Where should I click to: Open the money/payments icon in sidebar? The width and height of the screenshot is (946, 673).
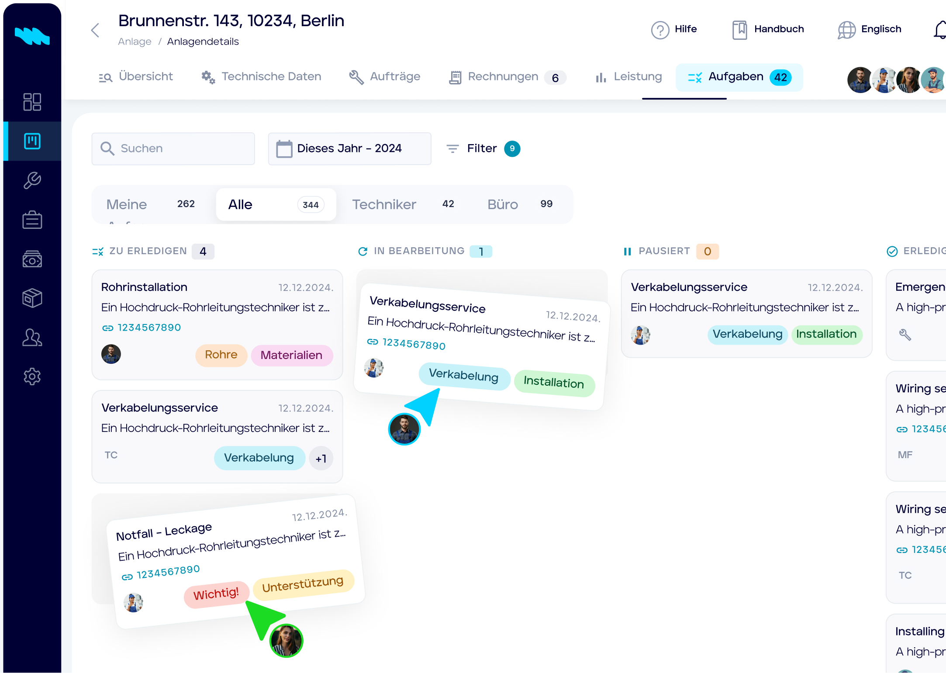click(x=32, y=259)
